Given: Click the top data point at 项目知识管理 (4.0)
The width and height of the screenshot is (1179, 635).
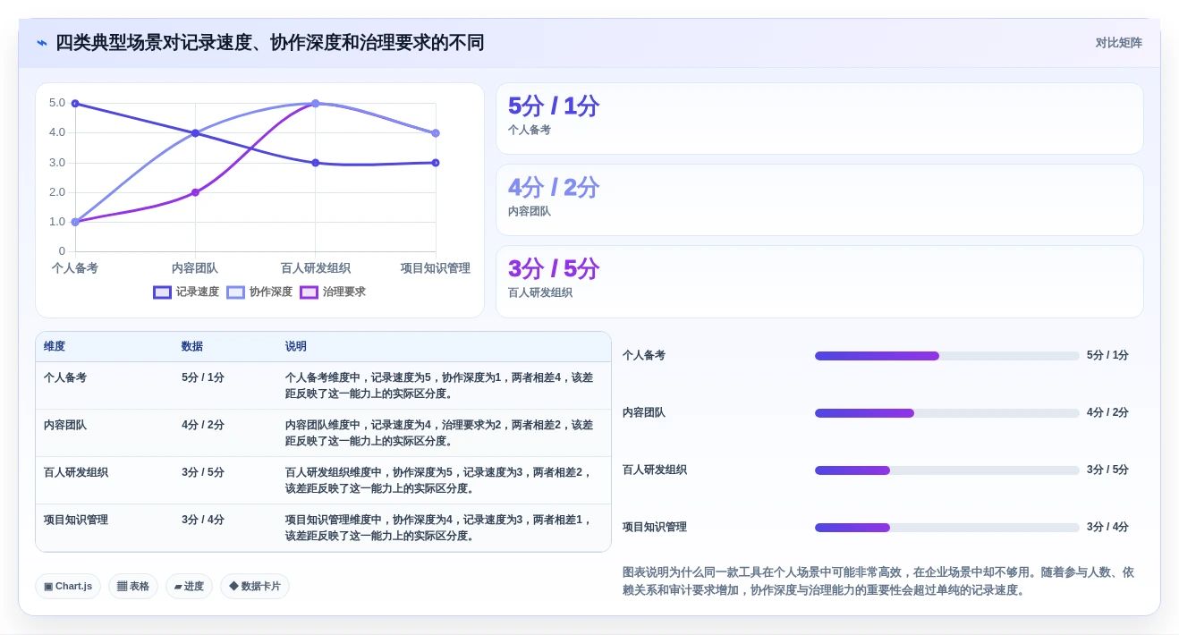Looking at the screenshot, I should click(x=436, y=133).
